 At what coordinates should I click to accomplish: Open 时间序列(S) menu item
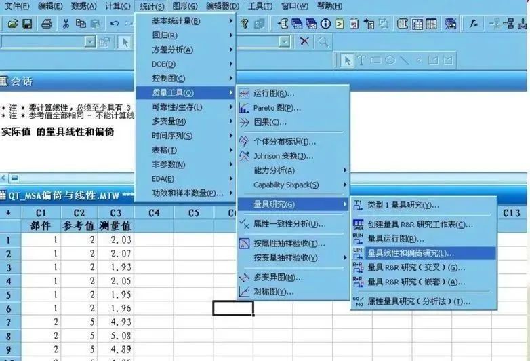click(x=186, y=136)
